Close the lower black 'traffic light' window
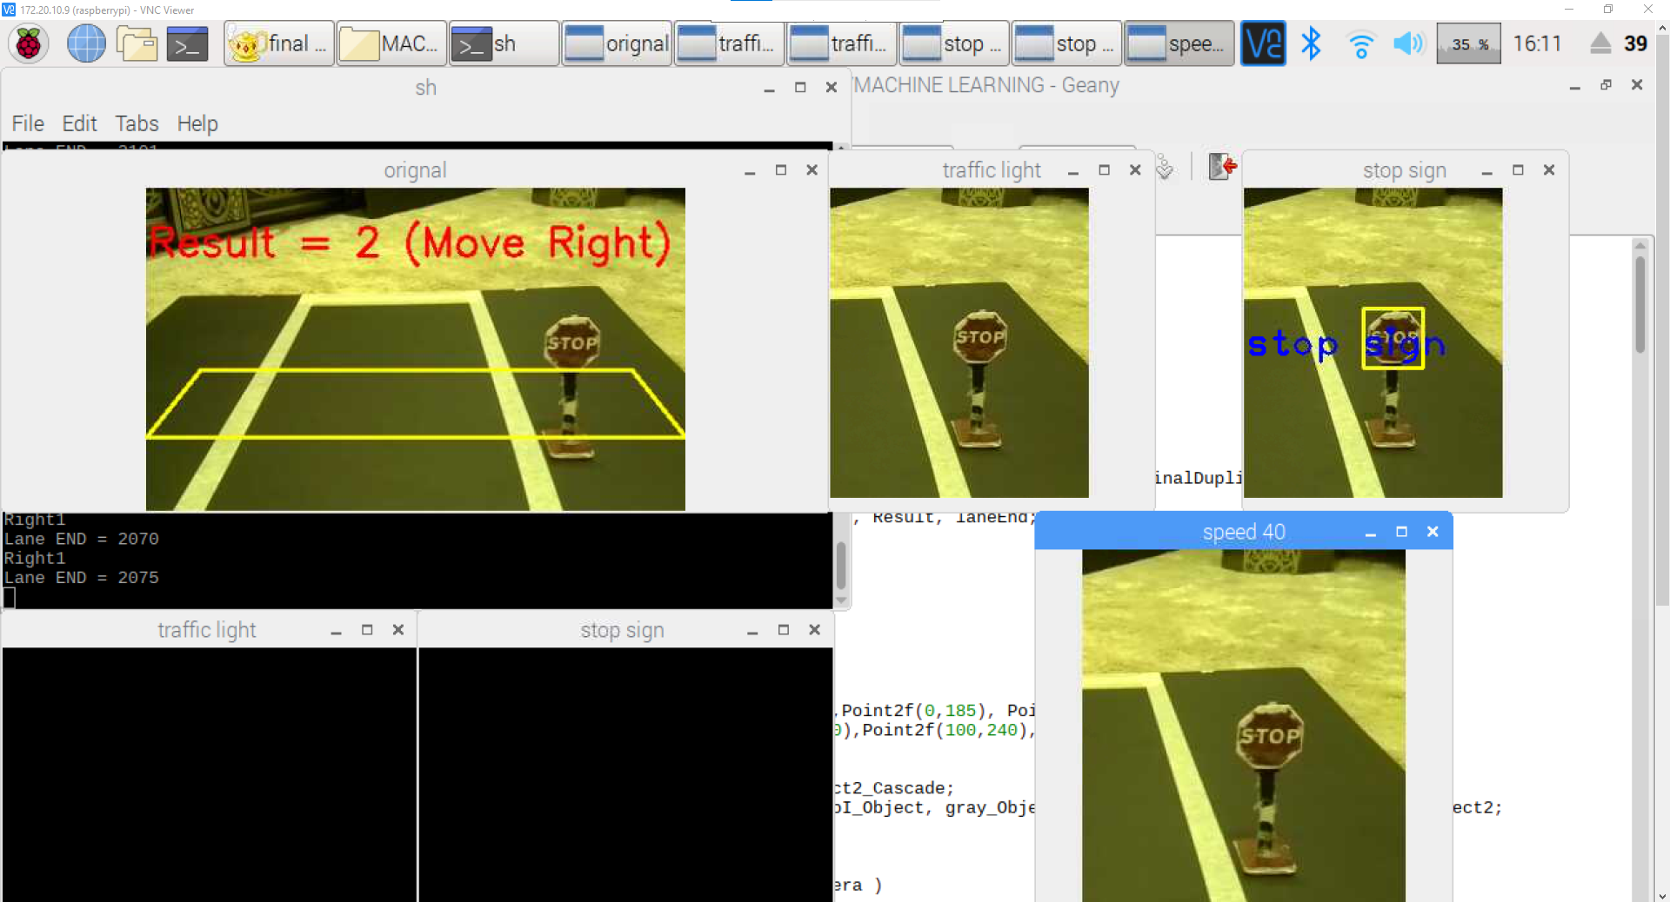The height and width of the screenshot is (902, 1670). (x=398, y=630)
